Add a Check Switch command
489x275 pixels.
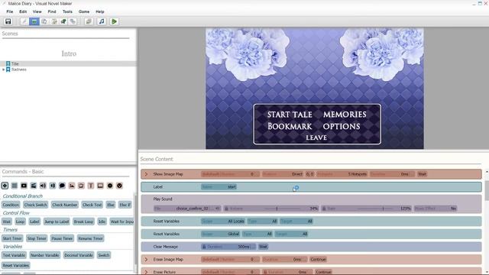(x=36, y=205)
